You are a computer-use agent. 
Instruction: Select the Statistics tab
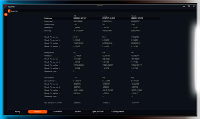click(37, 112)
